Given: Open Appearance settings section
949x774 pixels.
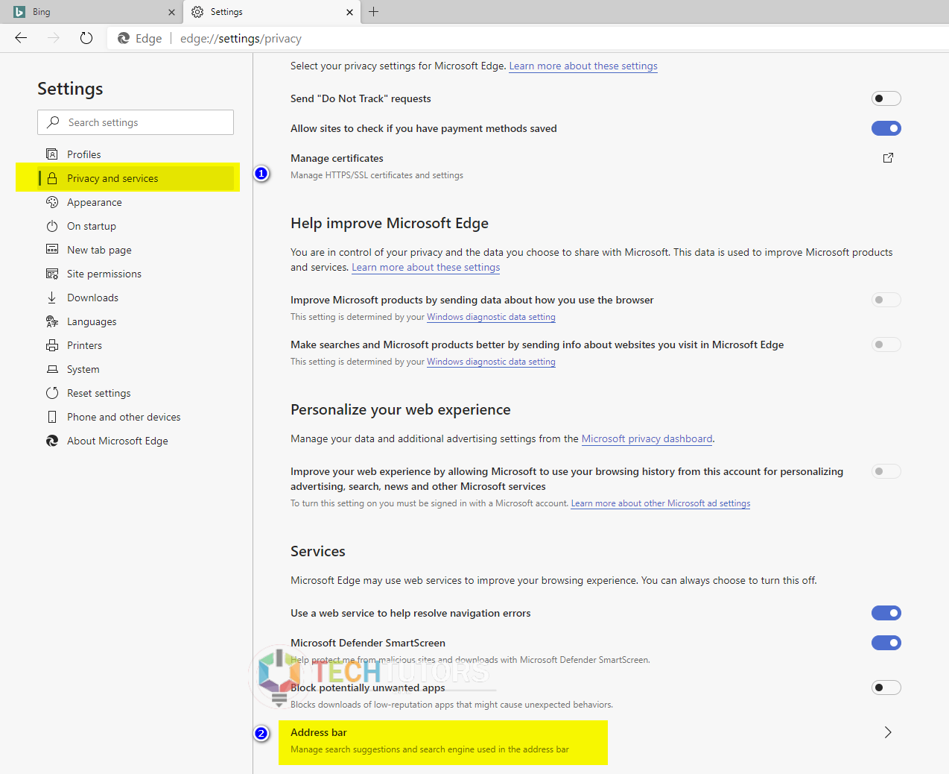Looking at the screenshot, I should tap(136, 202).
